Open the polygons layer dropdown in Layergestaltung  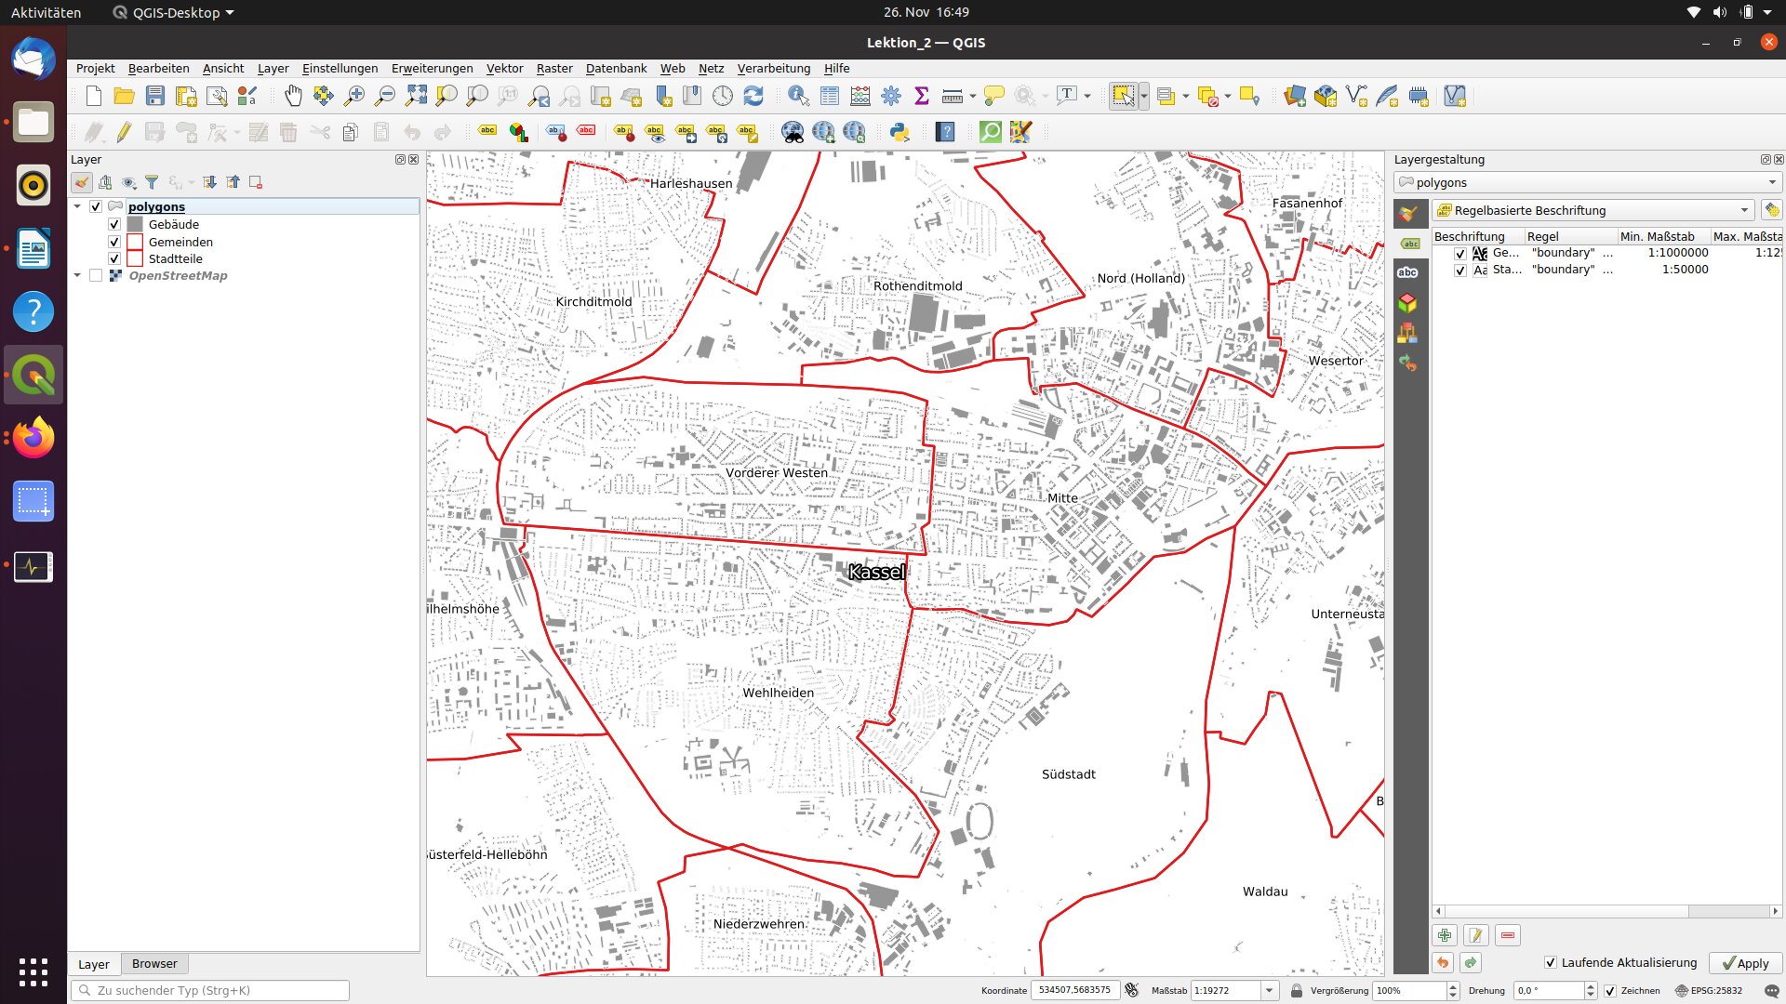click(1588, 182)
